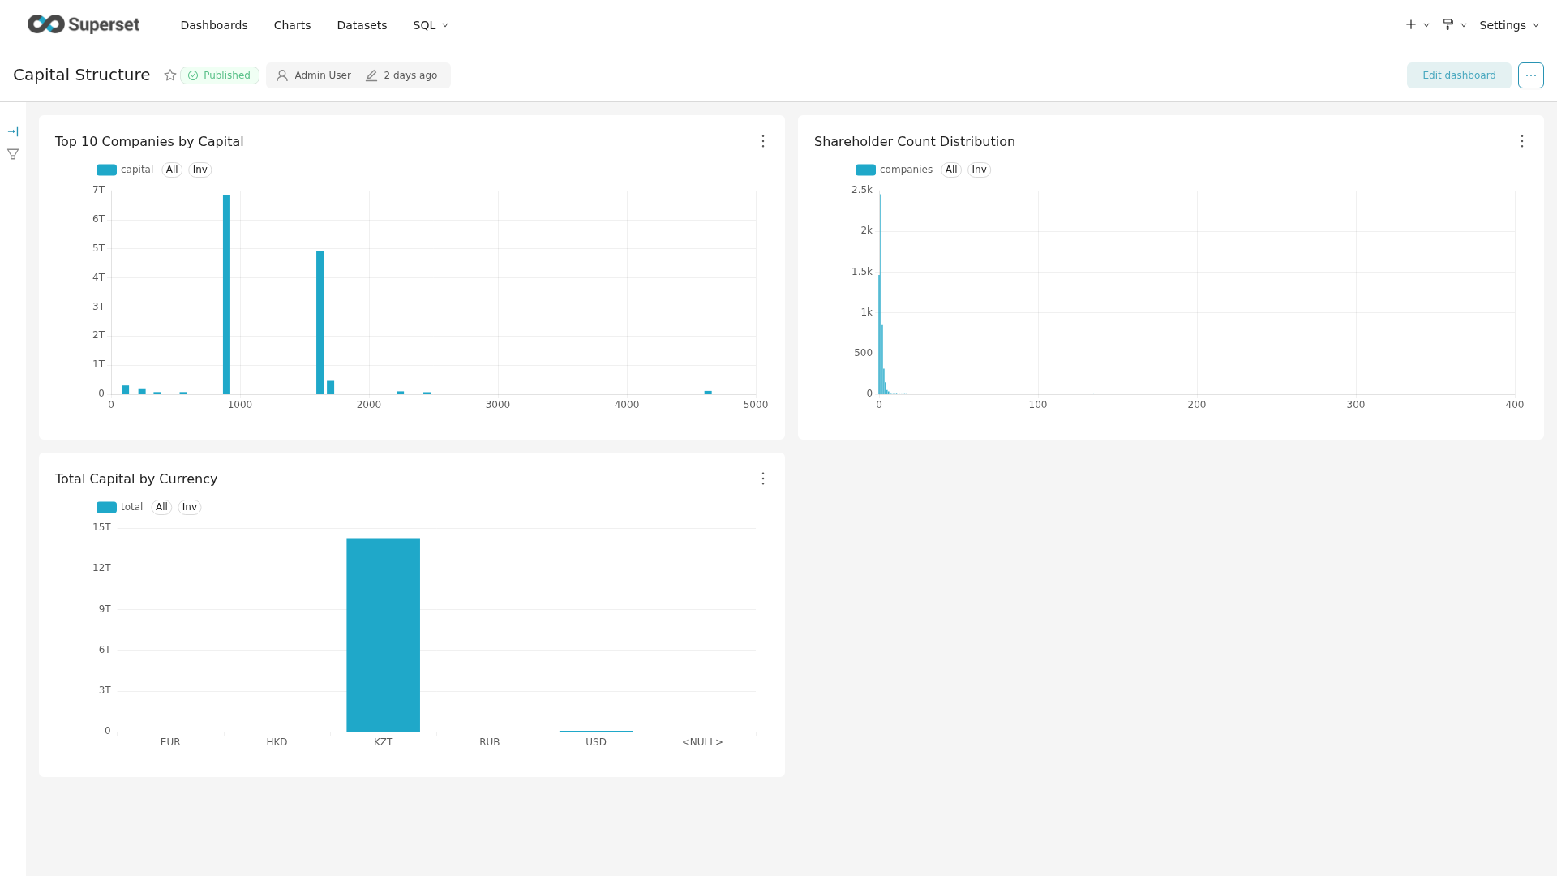The height and width of the screenshot is (876, 1557).
Task: Click Inv legend button in Top 10 chart
Action: tap(199, 170)
